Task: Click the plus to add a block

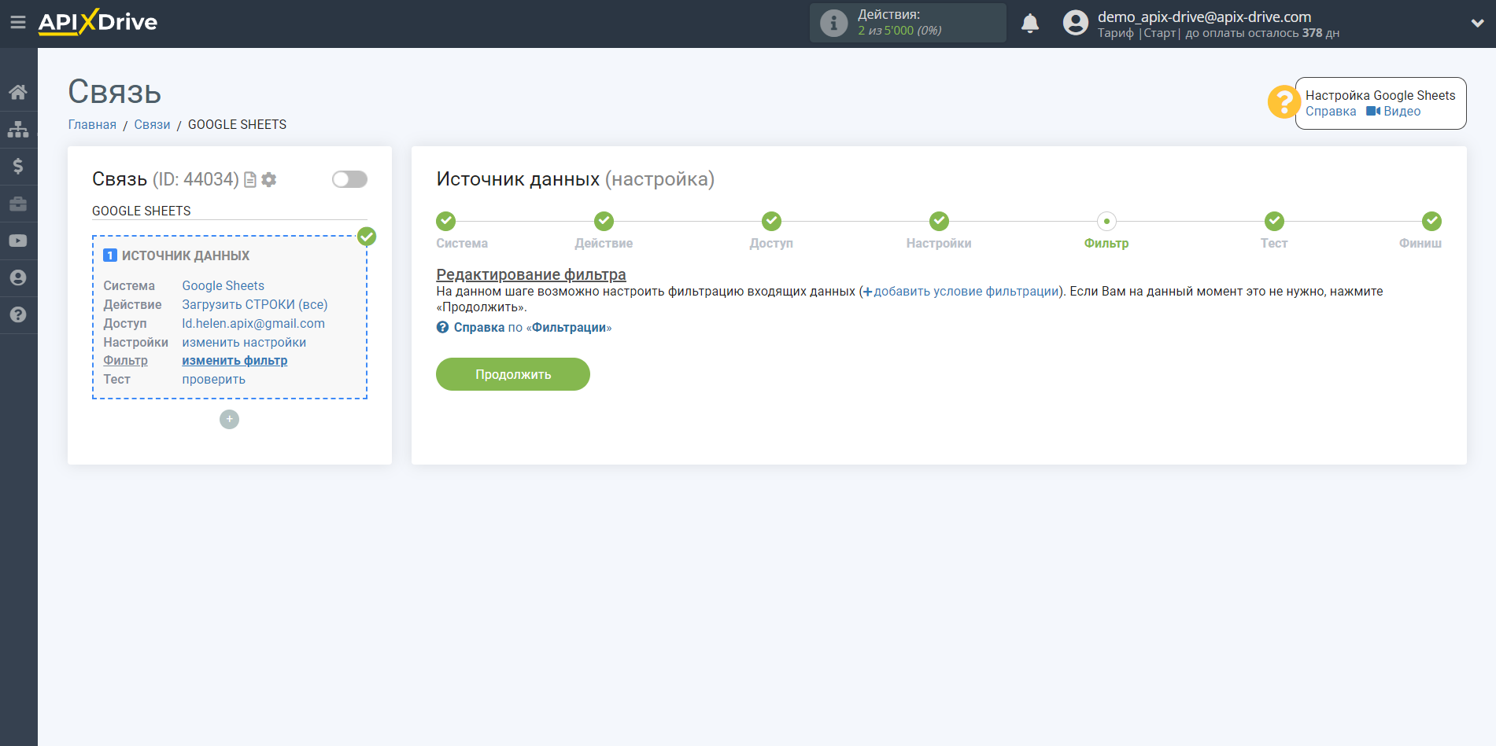Action: point(229,419)
